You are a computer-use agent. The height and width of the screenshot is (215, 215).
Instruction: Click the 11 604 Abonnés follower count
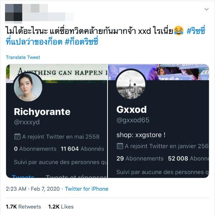82,149
